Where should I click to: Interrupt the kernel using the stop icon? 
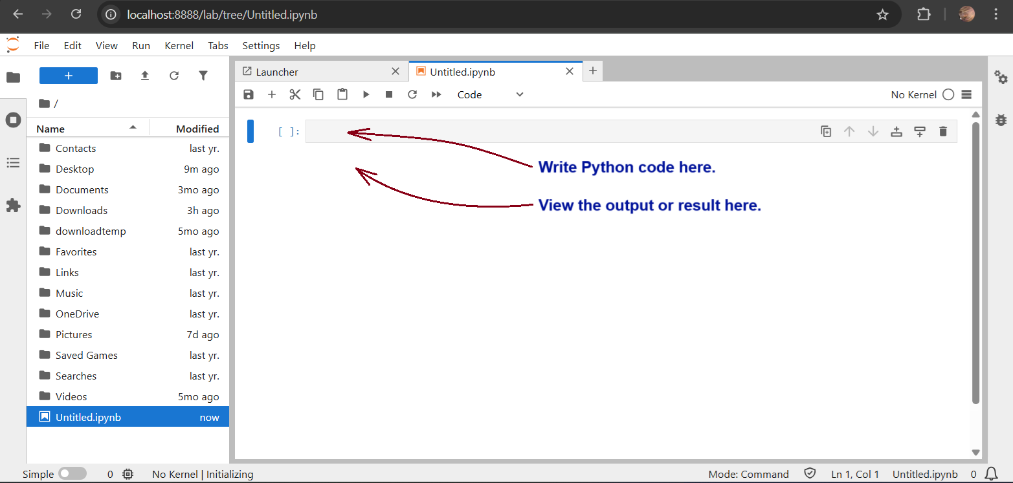click(389, 94)
